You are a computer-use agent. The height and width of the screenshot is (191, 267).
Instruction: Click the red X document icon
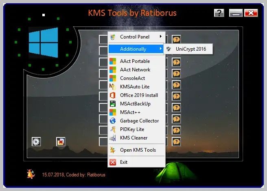point(61,142)
